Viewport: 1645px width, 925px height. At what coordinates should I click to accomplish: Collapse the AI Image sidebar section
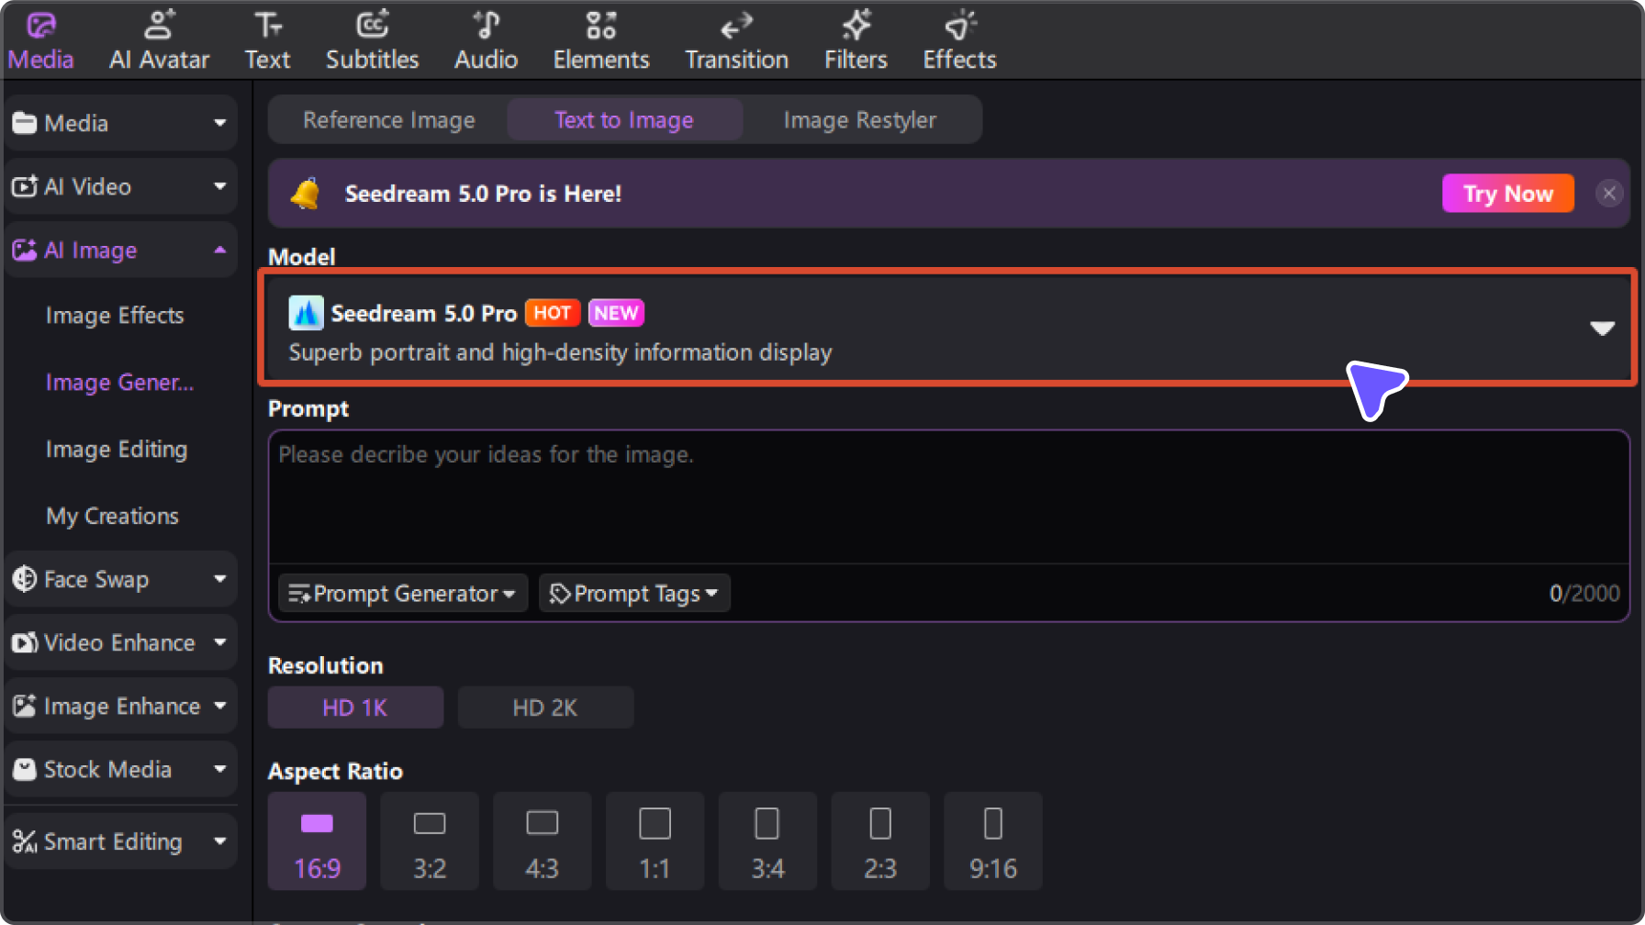click(x=219, y=250)
